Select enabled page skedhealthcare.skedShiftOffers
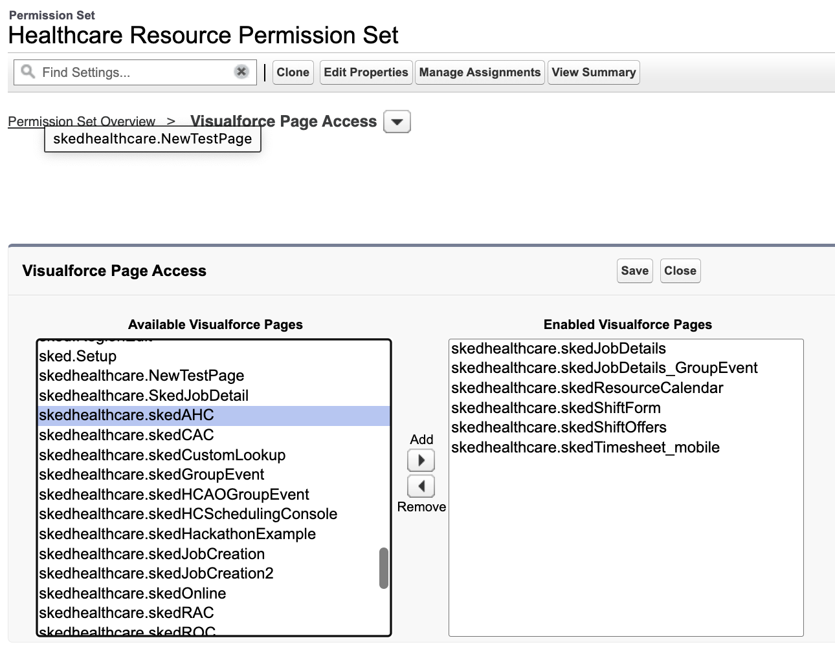 tap(626, 427)
